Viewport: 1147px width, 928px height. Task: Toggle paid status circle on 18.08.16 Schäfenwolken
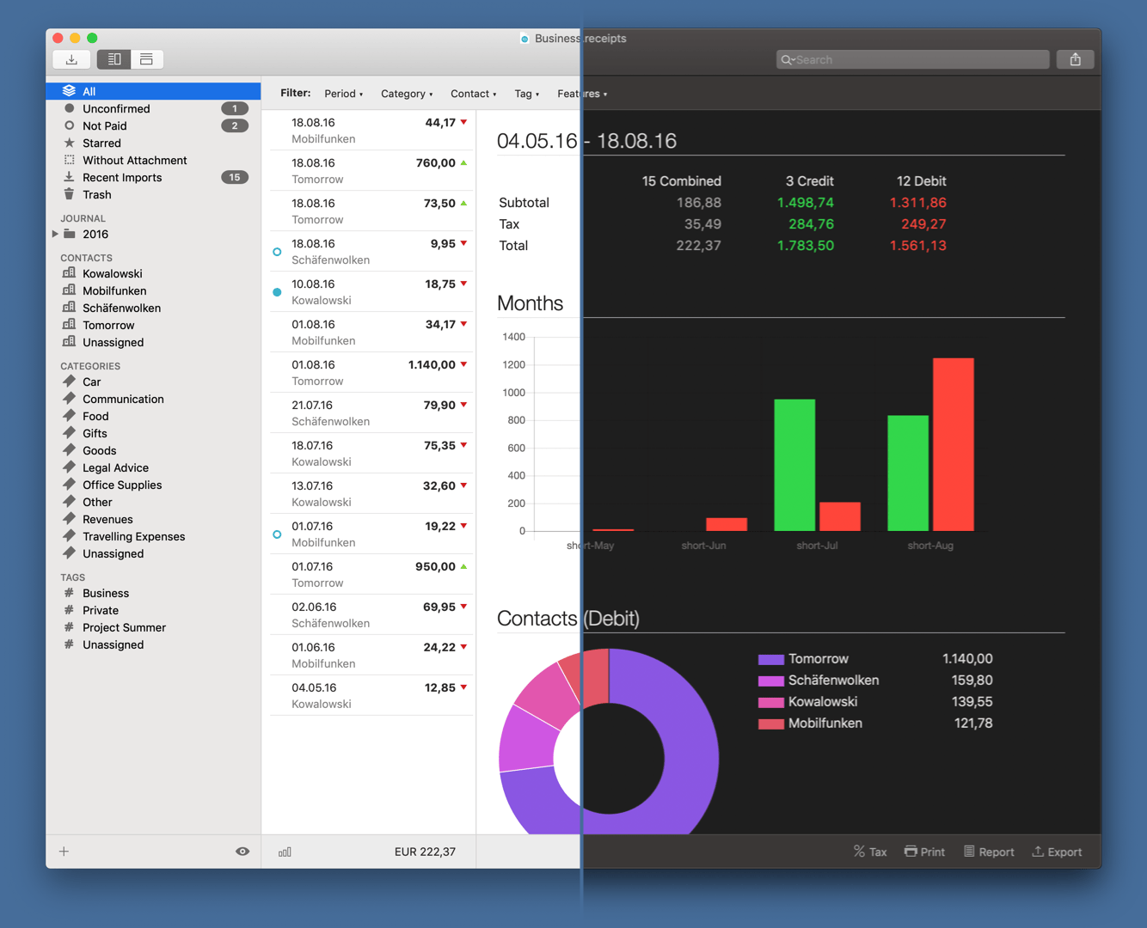(x=277, y=252)
